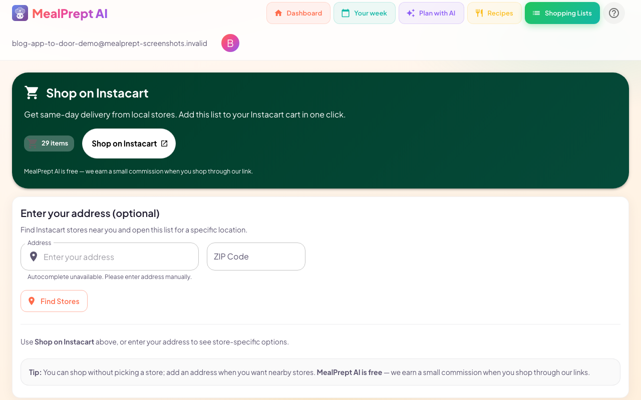This screenshot has width=641, height=400.
Task: Click the 'Enter your address (optional)' heading
Action: click(x=90, y=213)
